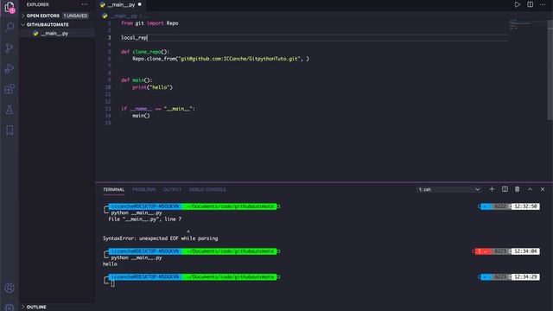Switch to the Output panel tab
This screenshot has width=553, height=311.
[x=172, y=189]
